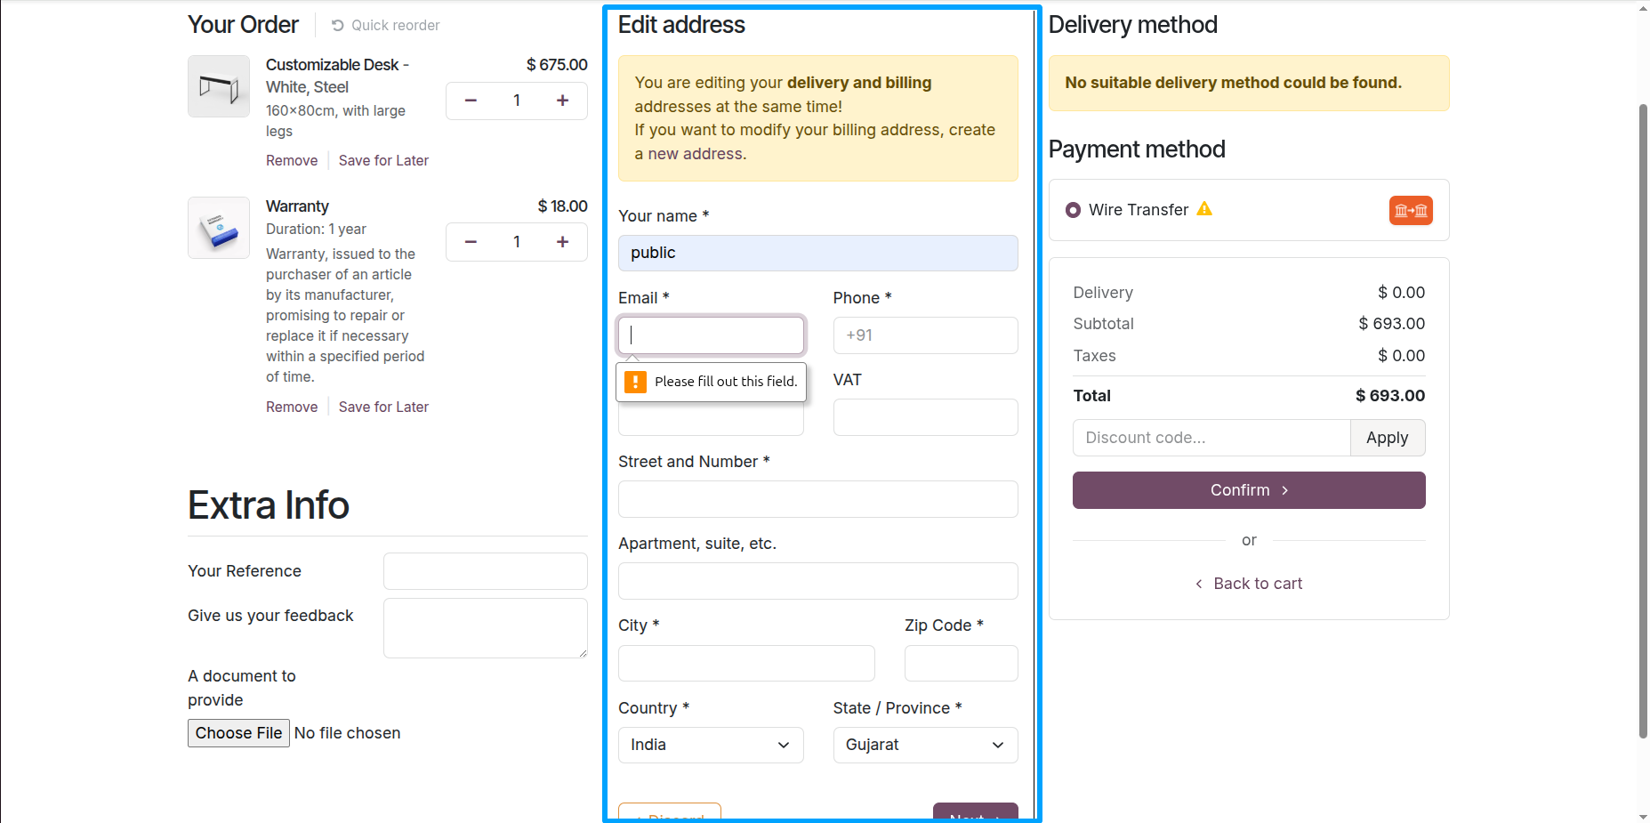1650x823 pixels.
Task: Save the Warranty item for later
Action: pyautogui.click(x=383, y=407)
